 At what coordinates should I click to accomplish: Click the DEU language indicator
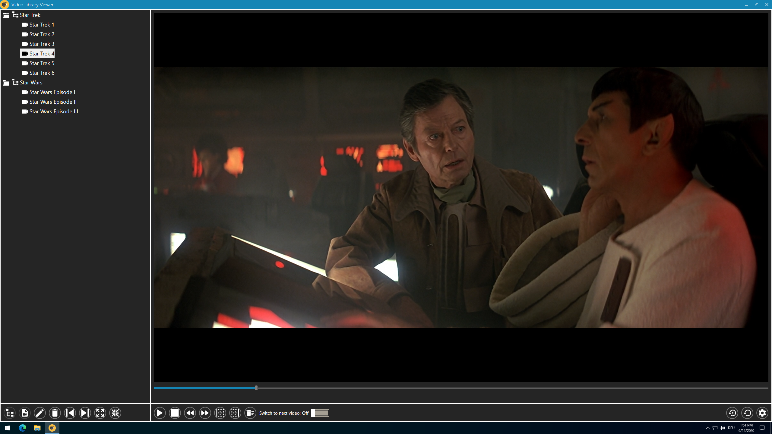click(731, 428)
